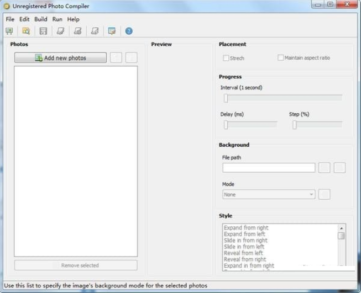Screen dimensions: 361x293
Task: Click the Interval slider handle
Action: pyautogui.click(x=226, y=98)
